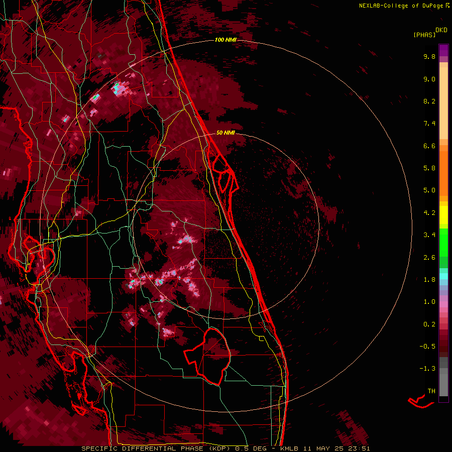
Task: Click the NEXLAB-College of DuPage title text
Action: (401, 6)
